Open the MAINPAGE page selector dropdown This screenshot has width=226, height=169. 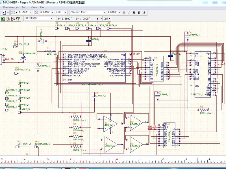click(51, 18)
